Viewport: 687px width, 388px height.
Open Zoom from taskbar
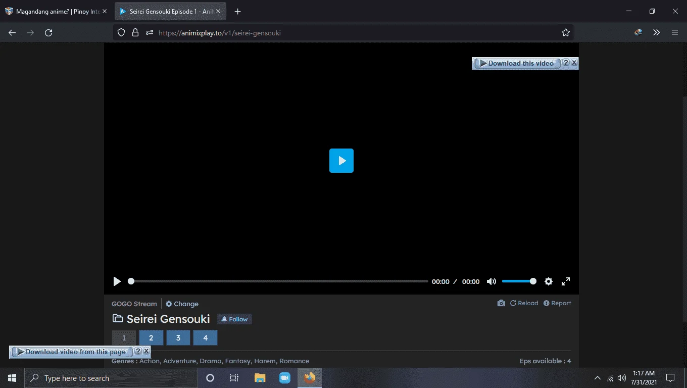[285, 378]
